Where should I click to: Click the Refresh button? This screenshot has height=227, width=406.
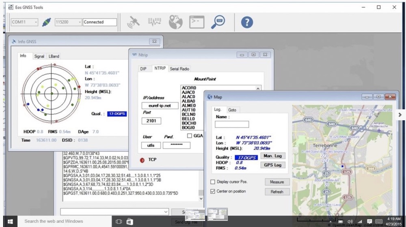[x=277, y=192]
